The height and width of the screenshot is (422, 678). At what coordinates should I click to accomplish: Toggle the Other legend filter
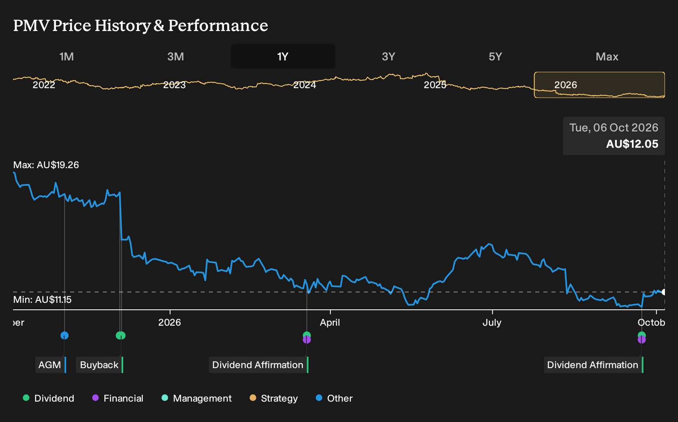click(334, 398)
